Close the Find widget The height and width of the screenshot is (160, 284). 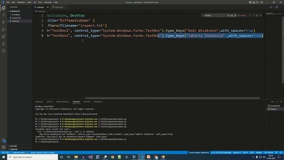(260, 16)
